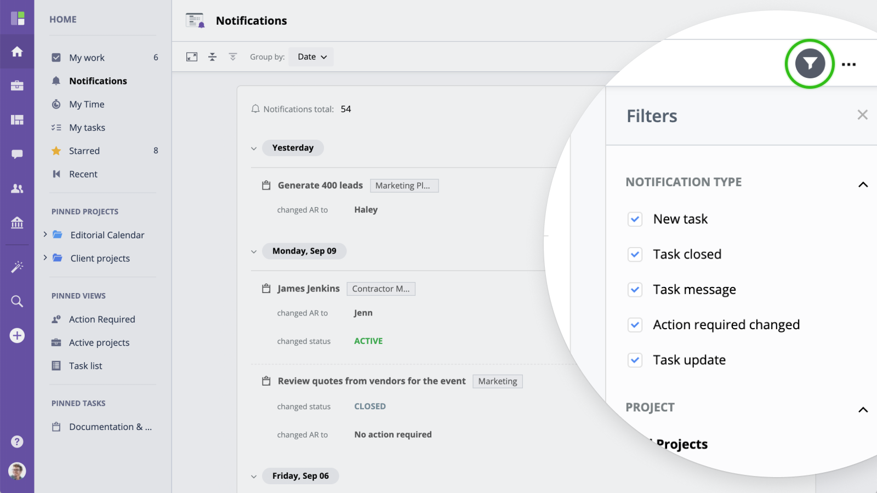Open the search magnifier icon in rail

point(17,301)
